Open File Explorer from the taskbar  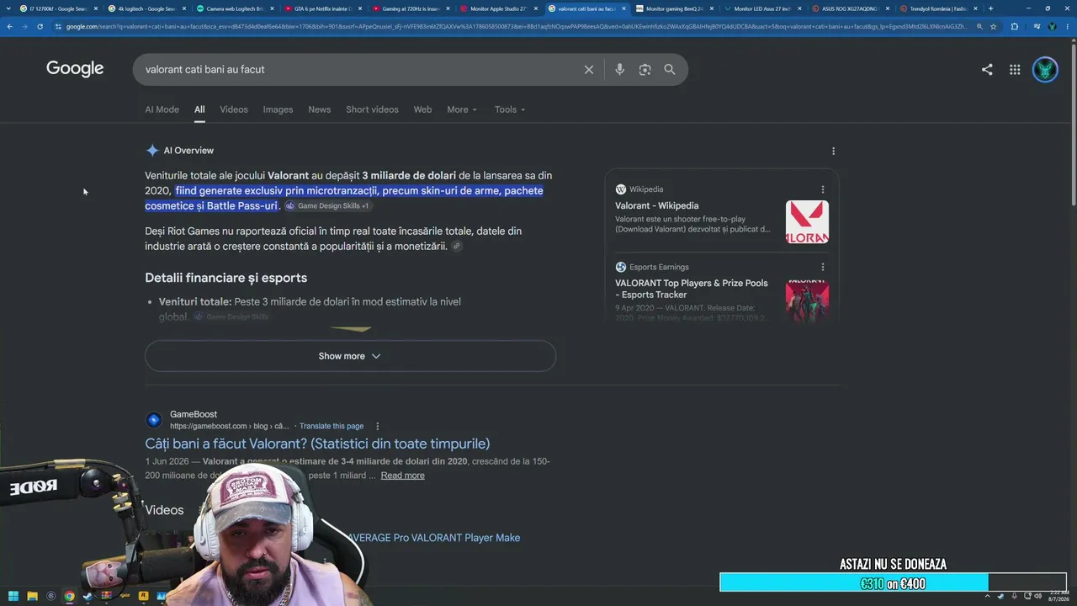32,596
